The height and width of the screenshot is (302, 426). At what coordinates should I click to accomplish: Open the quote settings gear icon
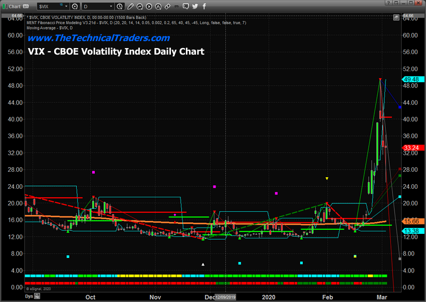point(74,6)
